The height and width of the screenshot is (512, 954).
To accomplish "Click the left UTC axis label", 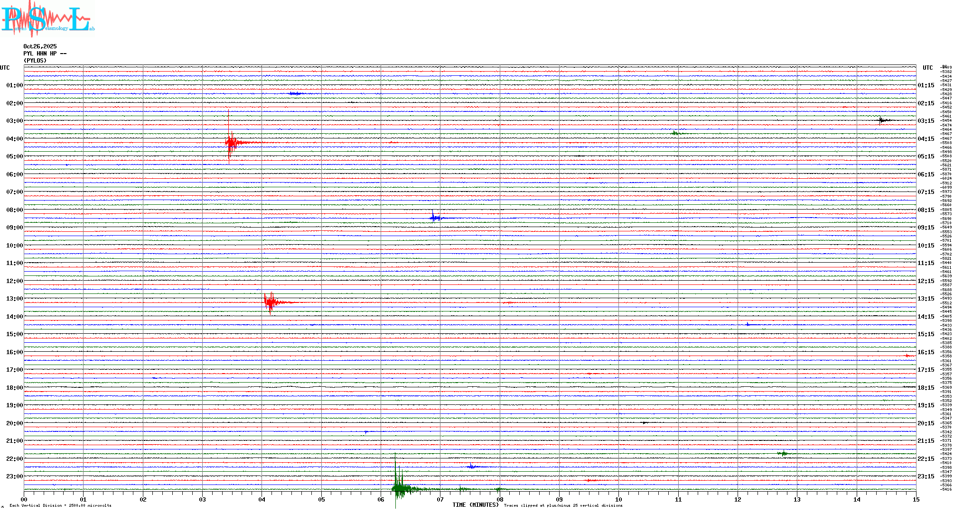I will click(x=5, y=68).
